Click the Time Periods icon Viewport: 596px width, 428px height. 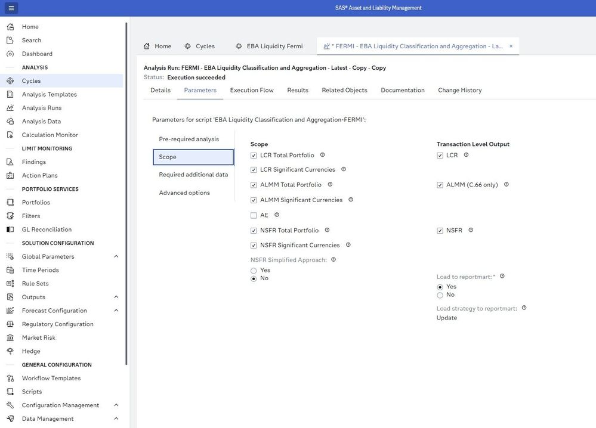point(10,270)
